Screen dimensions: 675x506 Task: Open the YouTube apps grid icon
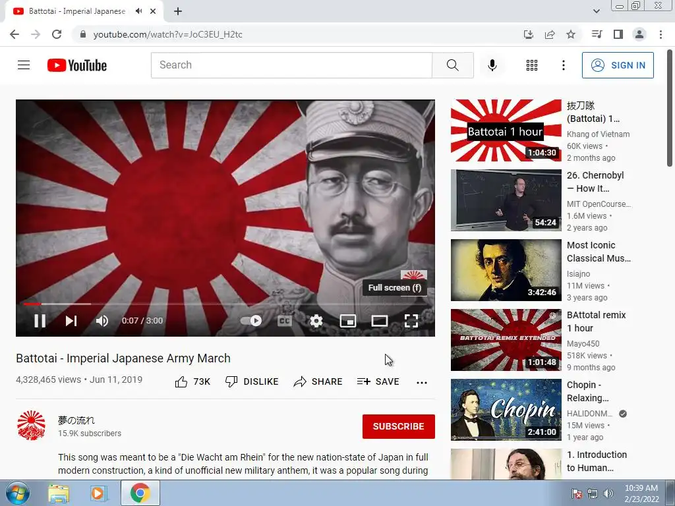point(532,65)
